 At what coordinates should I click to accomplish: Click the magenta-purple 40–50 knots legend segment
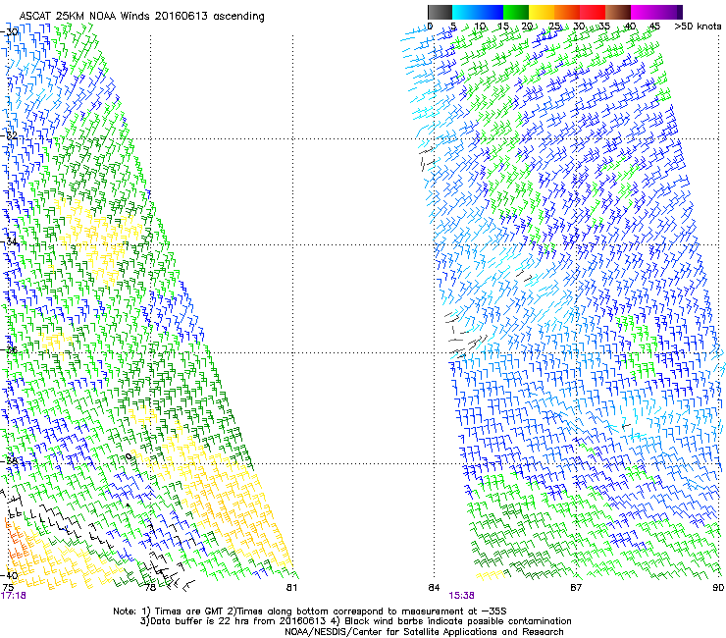(x=656, y=12)
